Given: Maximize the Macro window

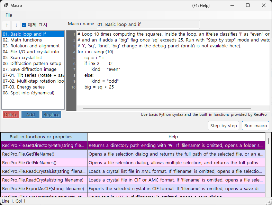Looking at the screenshot, I should click(248, 6).
